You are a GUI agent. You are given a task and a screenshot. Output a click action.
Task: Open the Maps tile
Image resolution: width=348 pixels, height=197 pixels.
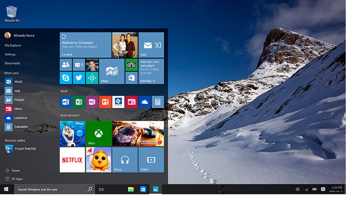112,71
